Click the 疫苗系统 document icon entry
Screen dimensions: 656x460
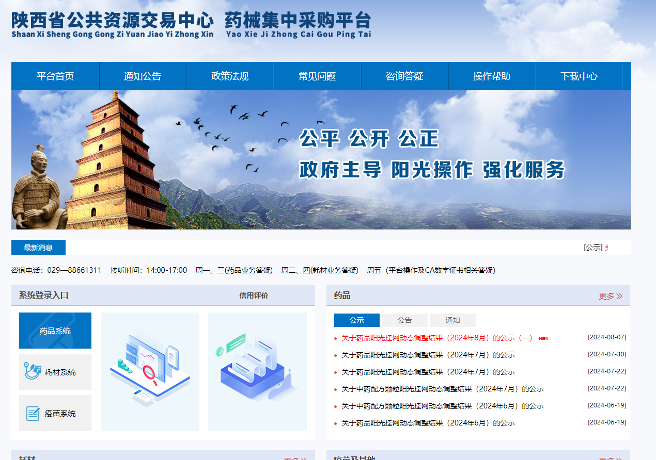[55, 413]
